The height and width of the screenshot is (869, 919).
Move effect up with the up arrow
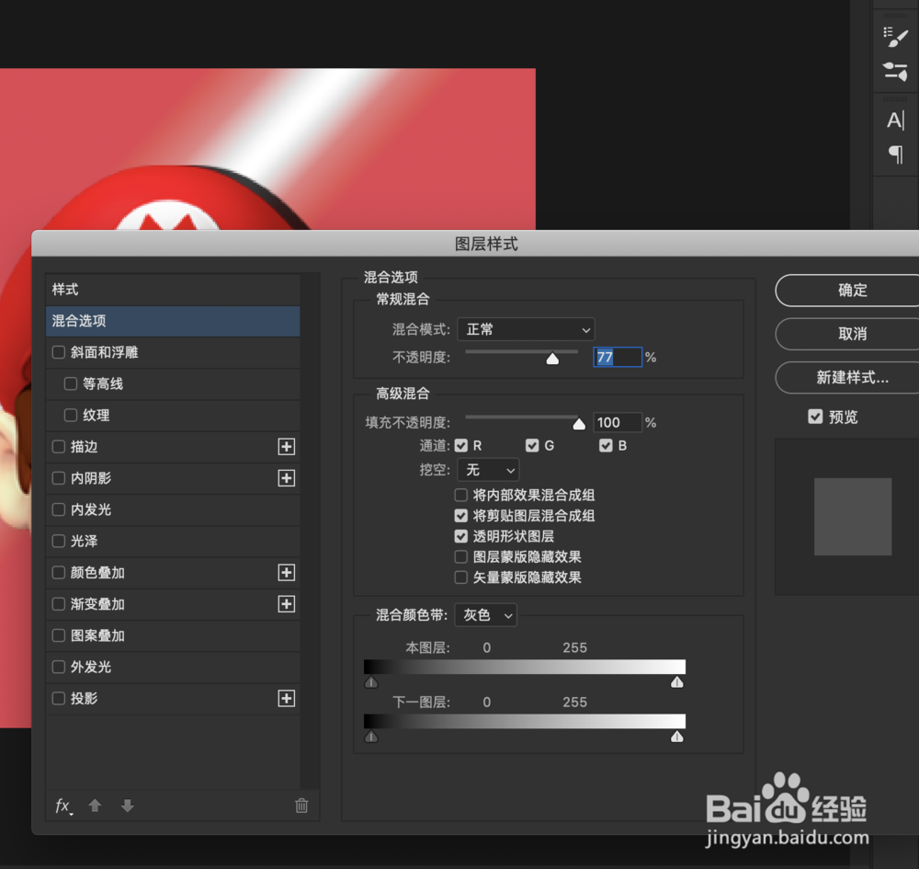(95, 806)
